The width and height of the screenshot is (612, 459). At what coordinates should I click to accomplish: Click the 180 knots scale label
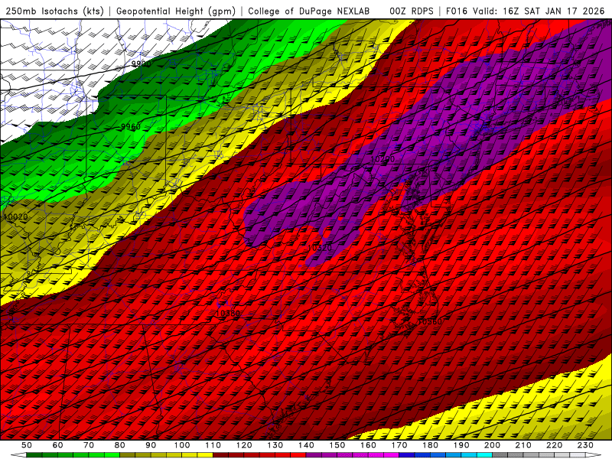pos(430,445)
